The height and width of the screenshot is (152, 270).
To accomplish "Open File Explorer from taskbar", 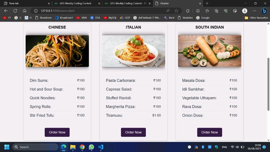I will 73,147.
